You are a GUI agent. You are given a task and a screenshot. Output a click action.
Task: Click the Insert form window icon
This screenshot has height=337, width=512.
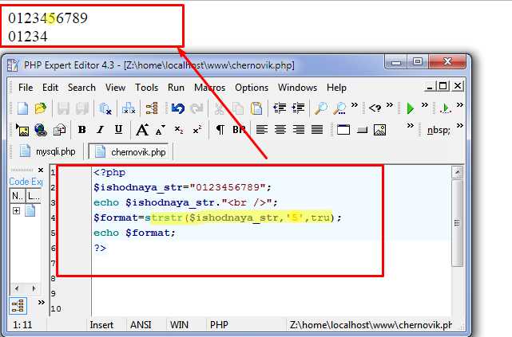tap(343, 130)
